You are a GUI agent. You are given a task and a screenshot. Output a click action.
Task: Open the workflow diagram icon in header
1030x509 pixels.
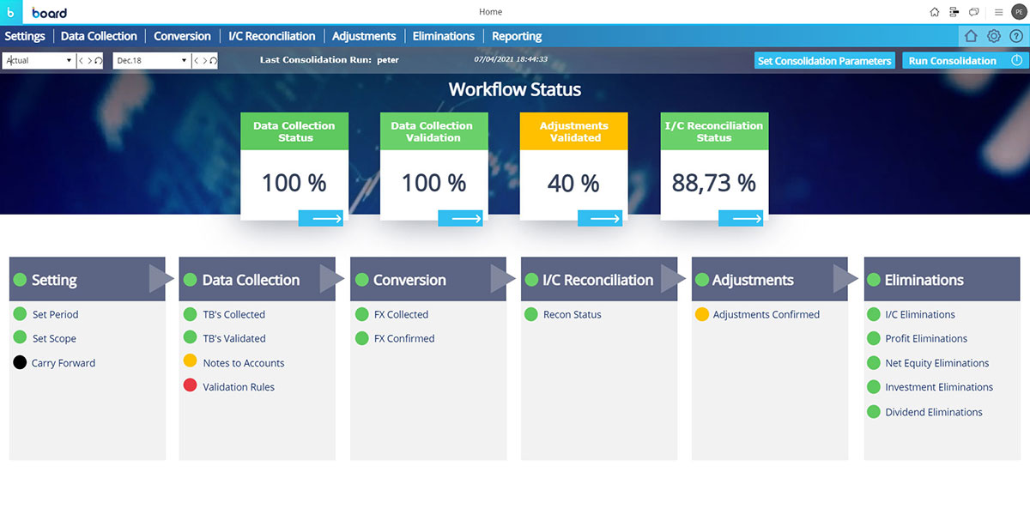click(954, 12)
